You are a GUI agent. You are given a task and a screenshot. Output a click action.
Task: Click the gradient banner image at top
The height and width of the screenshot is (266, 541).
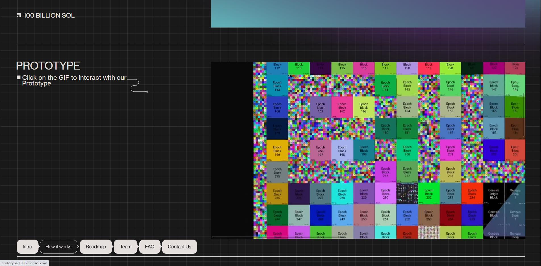[368, 14]
